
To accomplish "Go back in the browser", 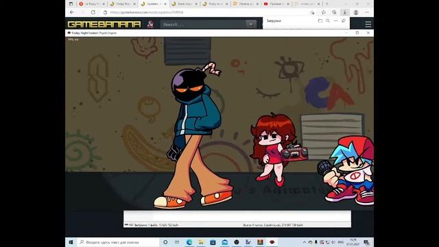I will [x=72, y=12].
